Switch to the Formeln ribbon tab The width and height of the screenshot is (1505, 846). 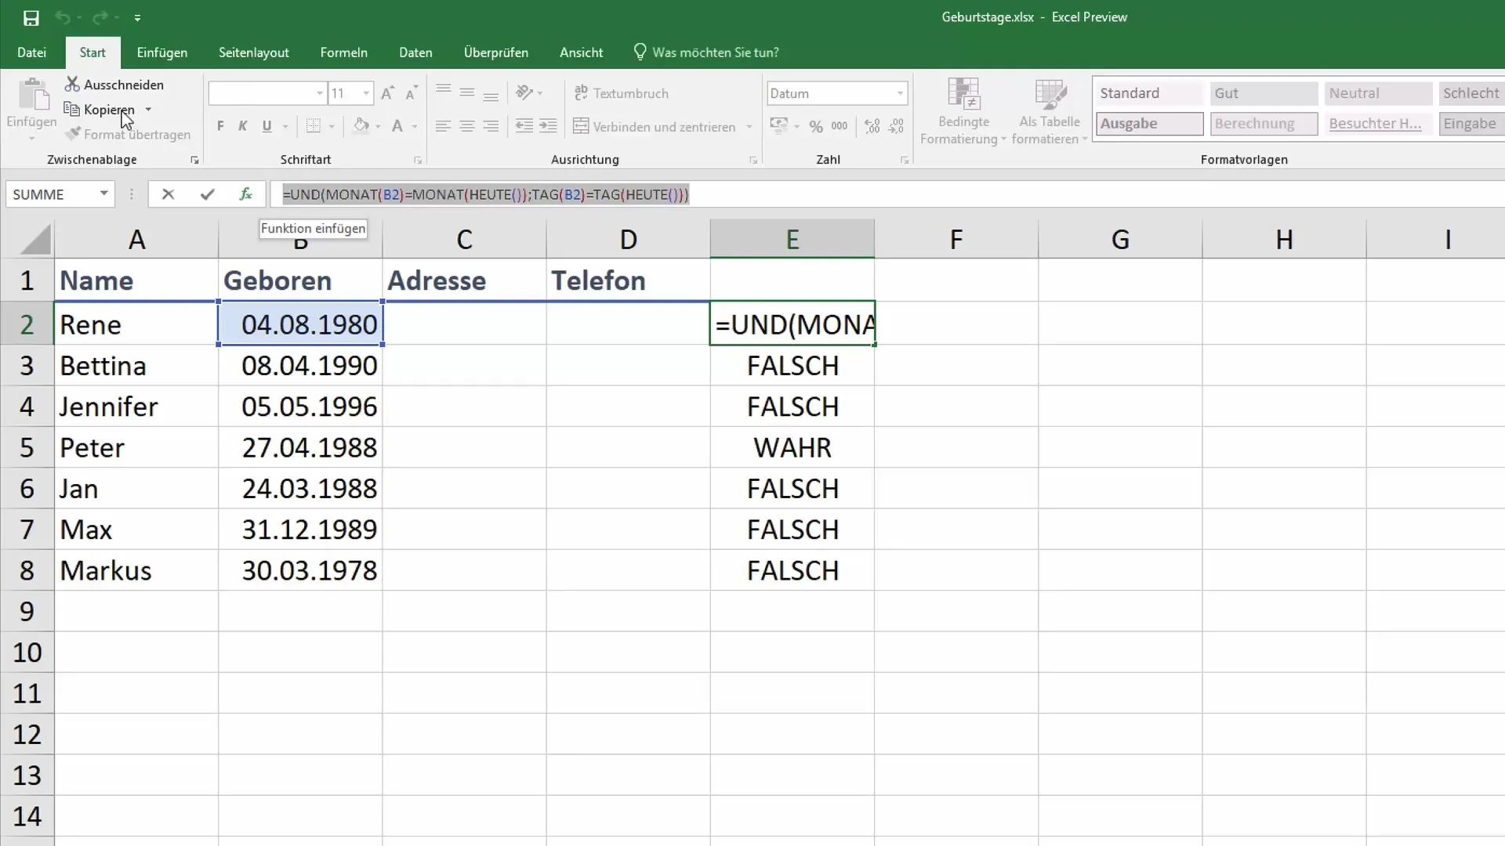click(x=343, y=52)
